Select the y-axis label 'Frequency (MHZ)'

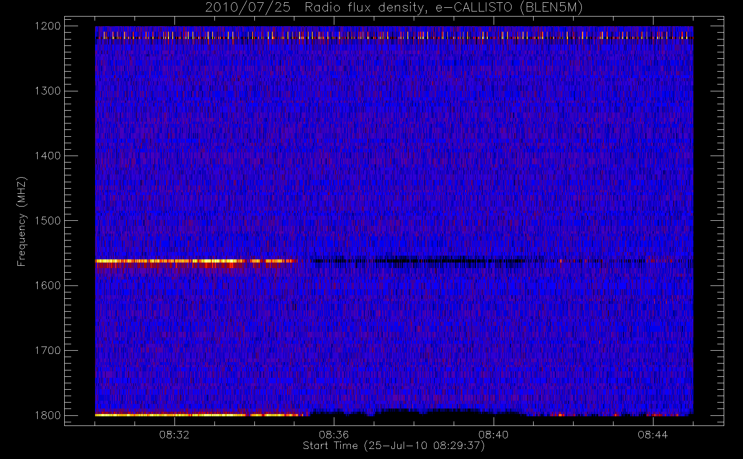click(x=22, y=221)
